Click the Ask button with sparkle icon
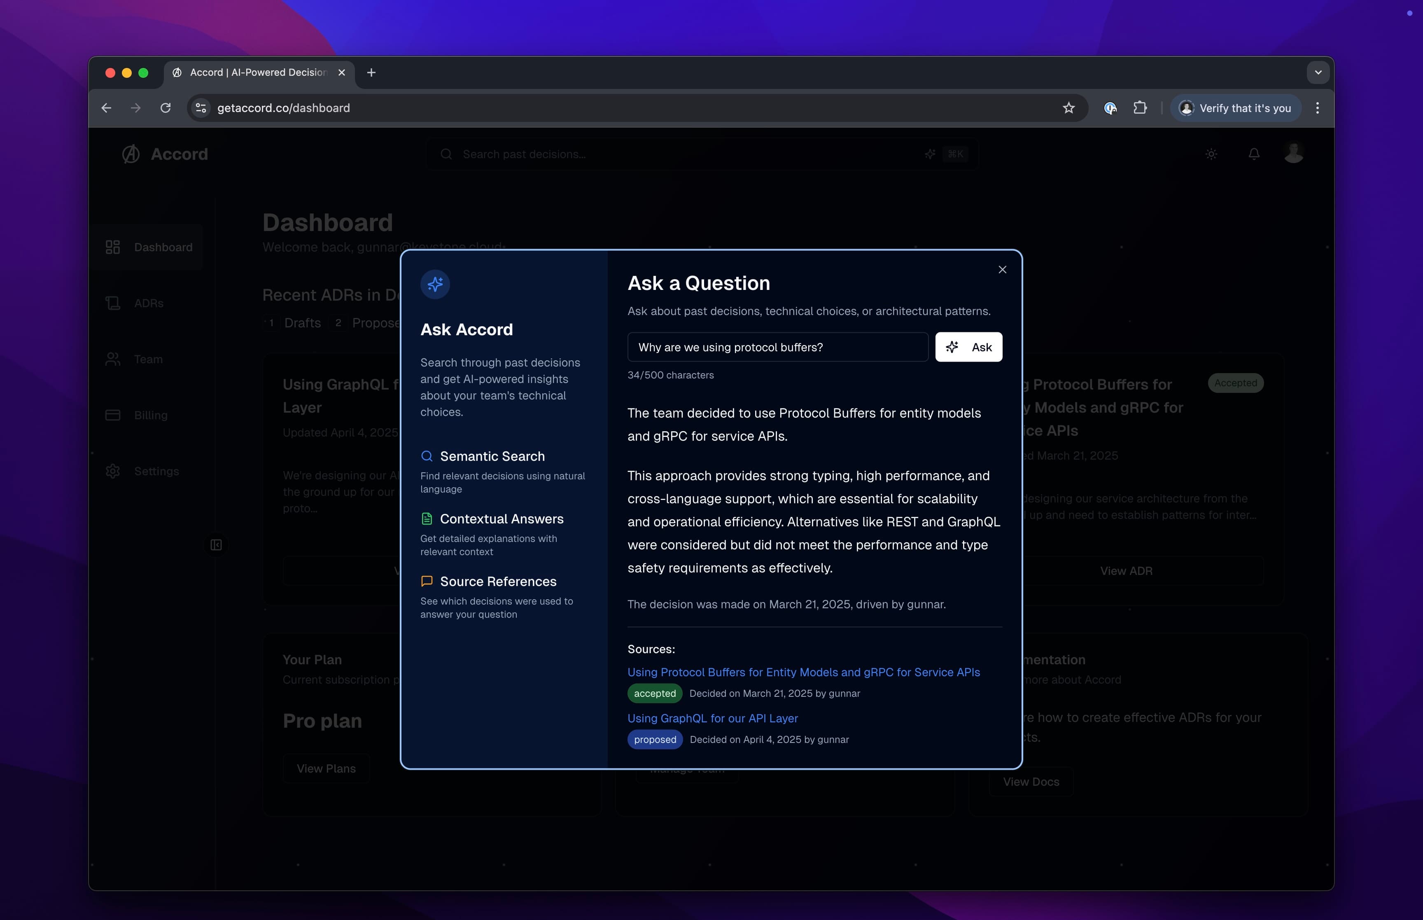Screen dimensions: 1423x920 [968, 347]
